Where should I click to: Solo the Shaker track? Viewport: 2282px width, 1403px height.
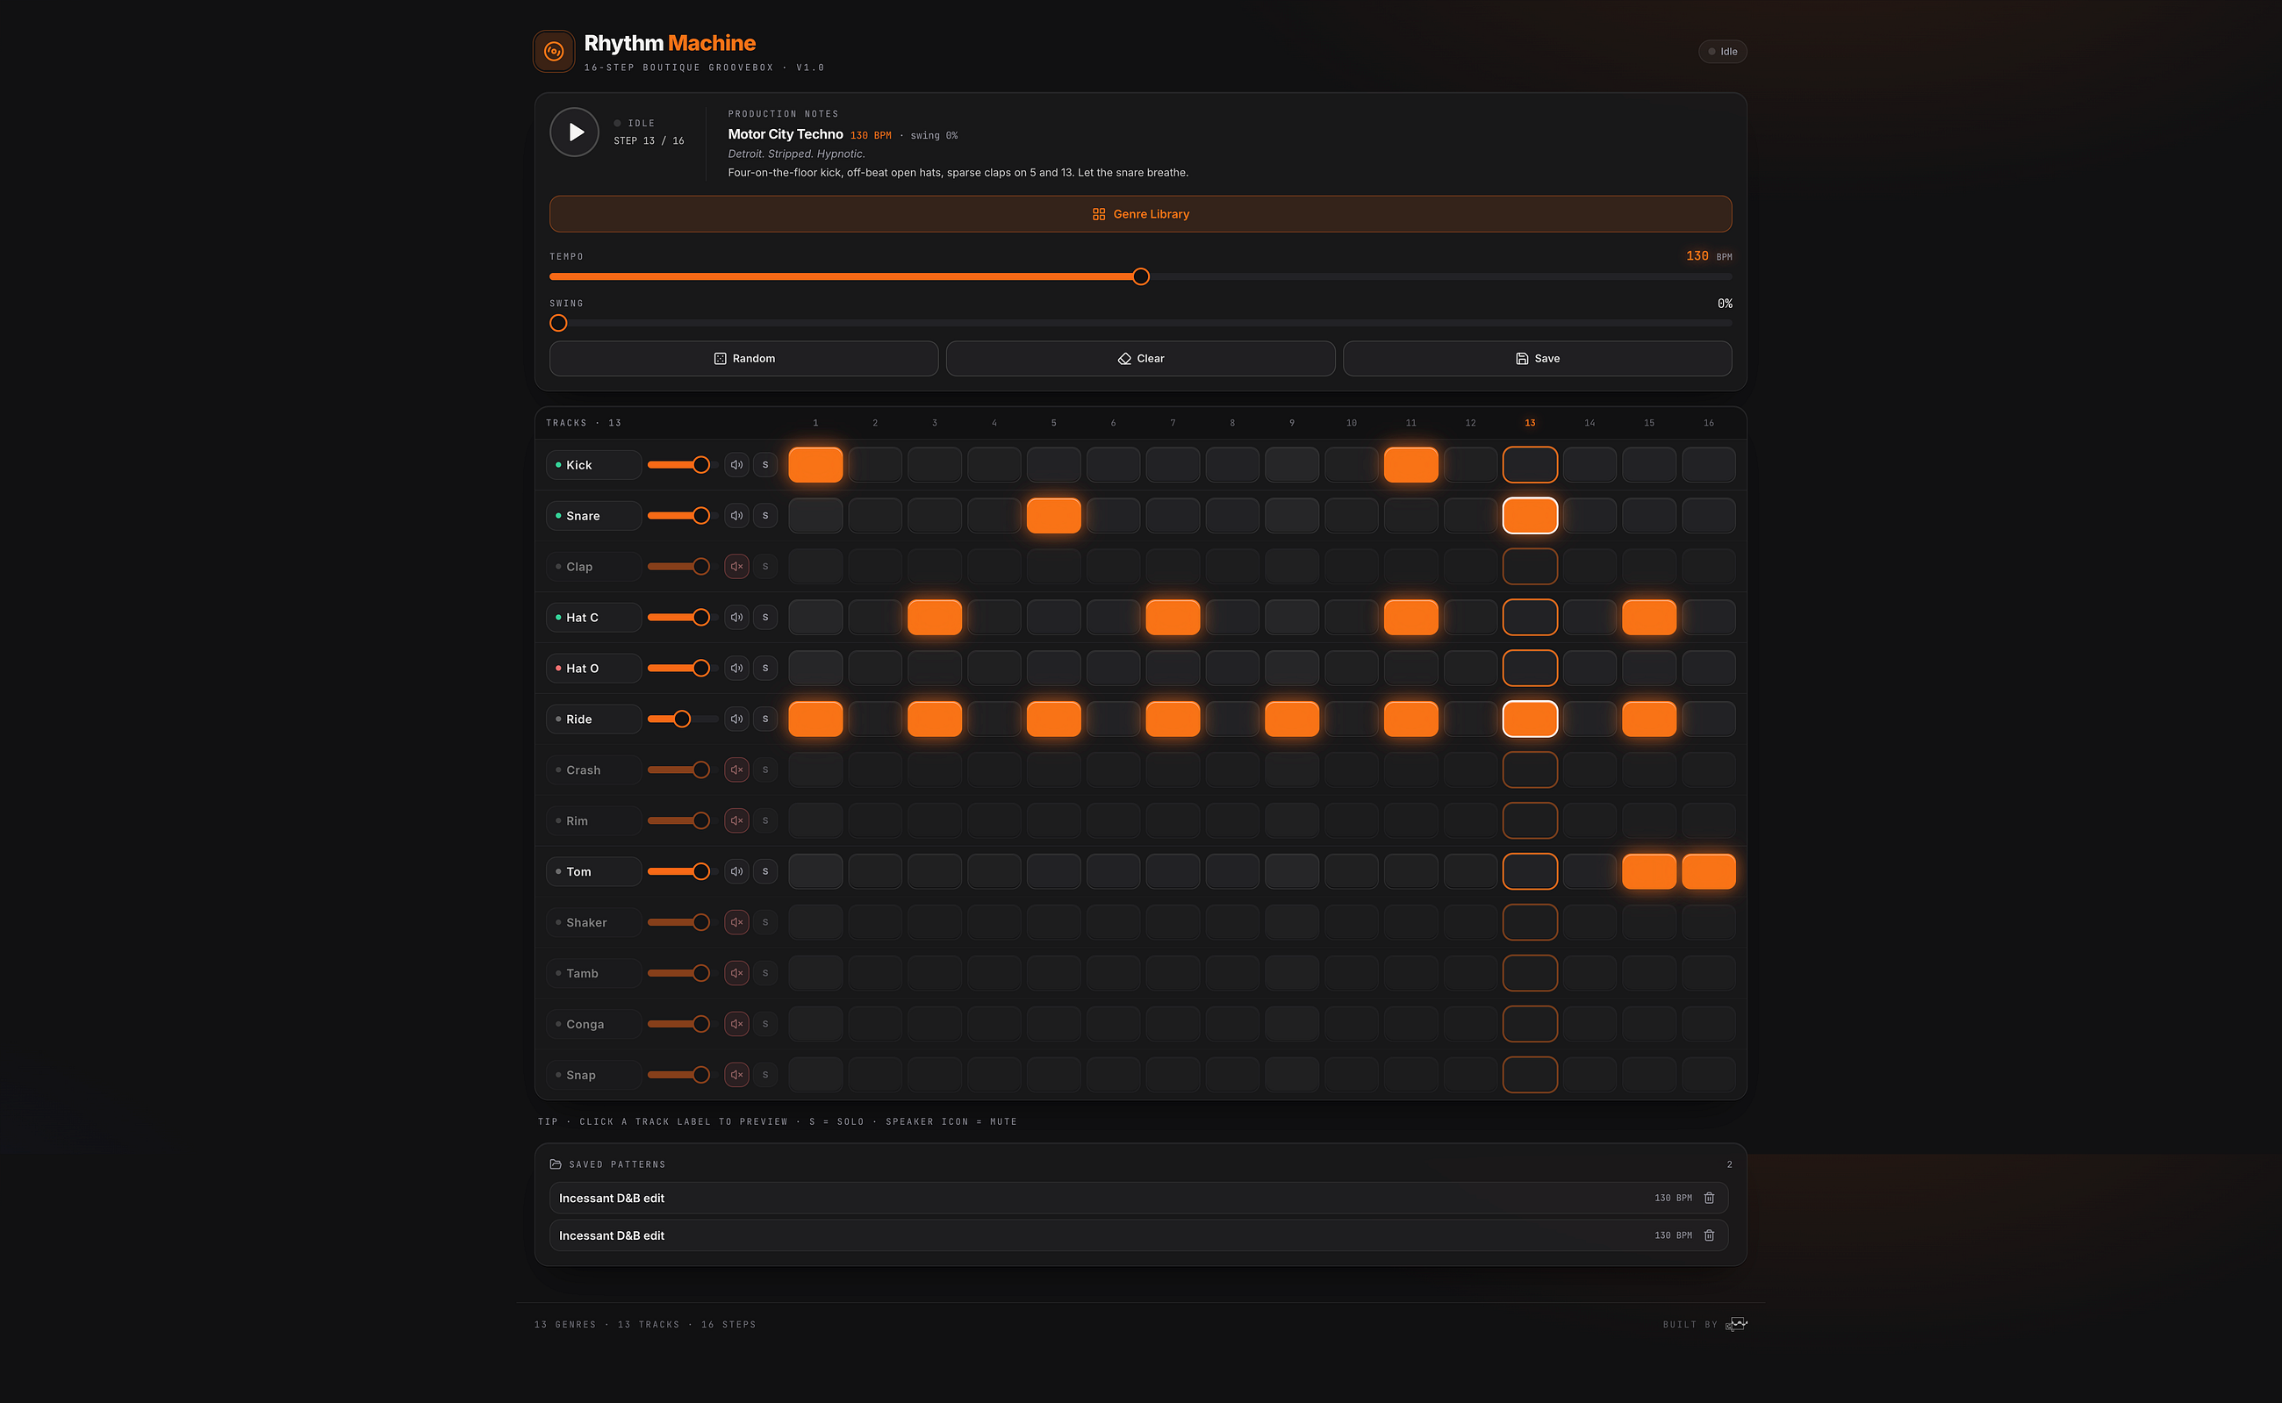point(765,922)
